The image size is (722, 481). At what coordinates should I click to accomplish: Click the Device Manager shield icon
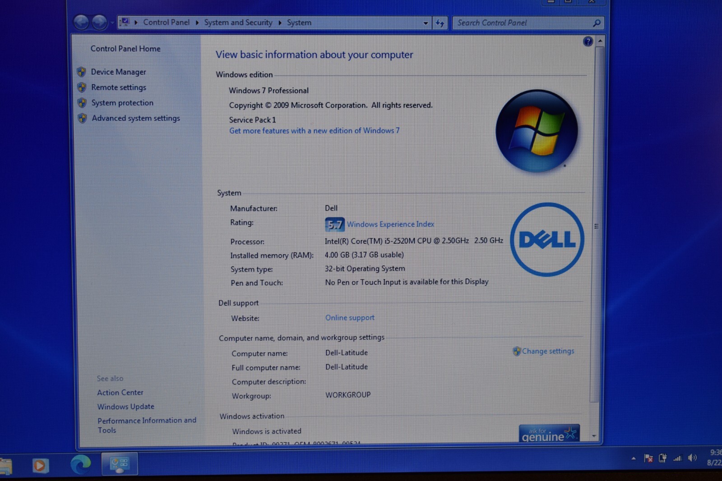tap(82, 72)
